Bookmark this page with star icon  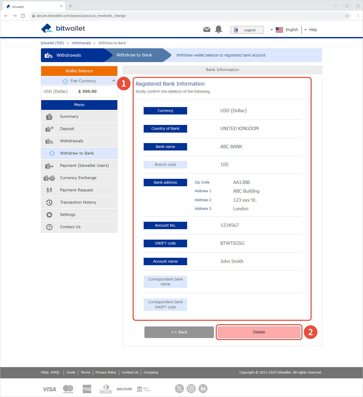pos(347,16)
